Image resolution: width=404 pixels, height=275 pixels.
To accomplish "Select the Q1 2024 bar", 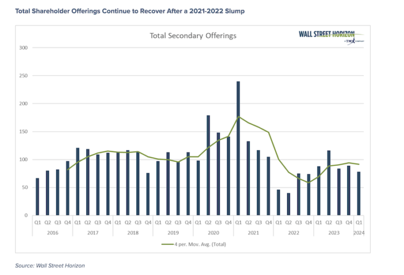I will tap(359, 193).
